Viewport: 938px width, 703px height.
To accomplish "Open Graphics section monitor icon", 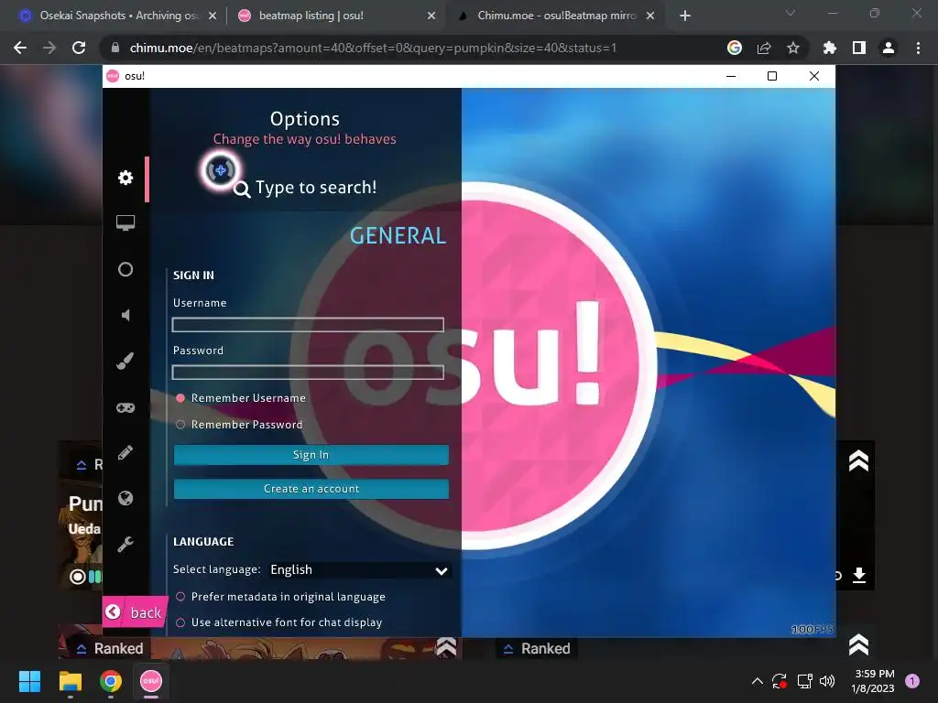I will click(x=125, y=223).
